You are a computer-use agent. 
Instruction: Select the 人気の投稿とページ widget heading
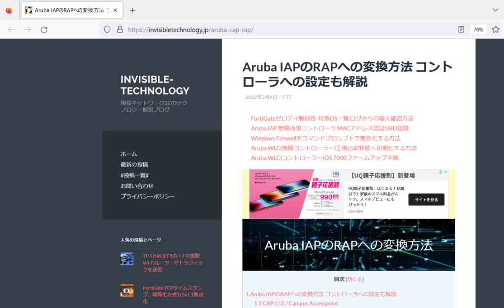click(x=141, y=240)
